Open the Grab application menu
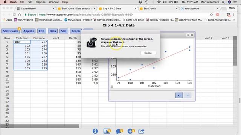The image size is (241, 135). (13, 2)
